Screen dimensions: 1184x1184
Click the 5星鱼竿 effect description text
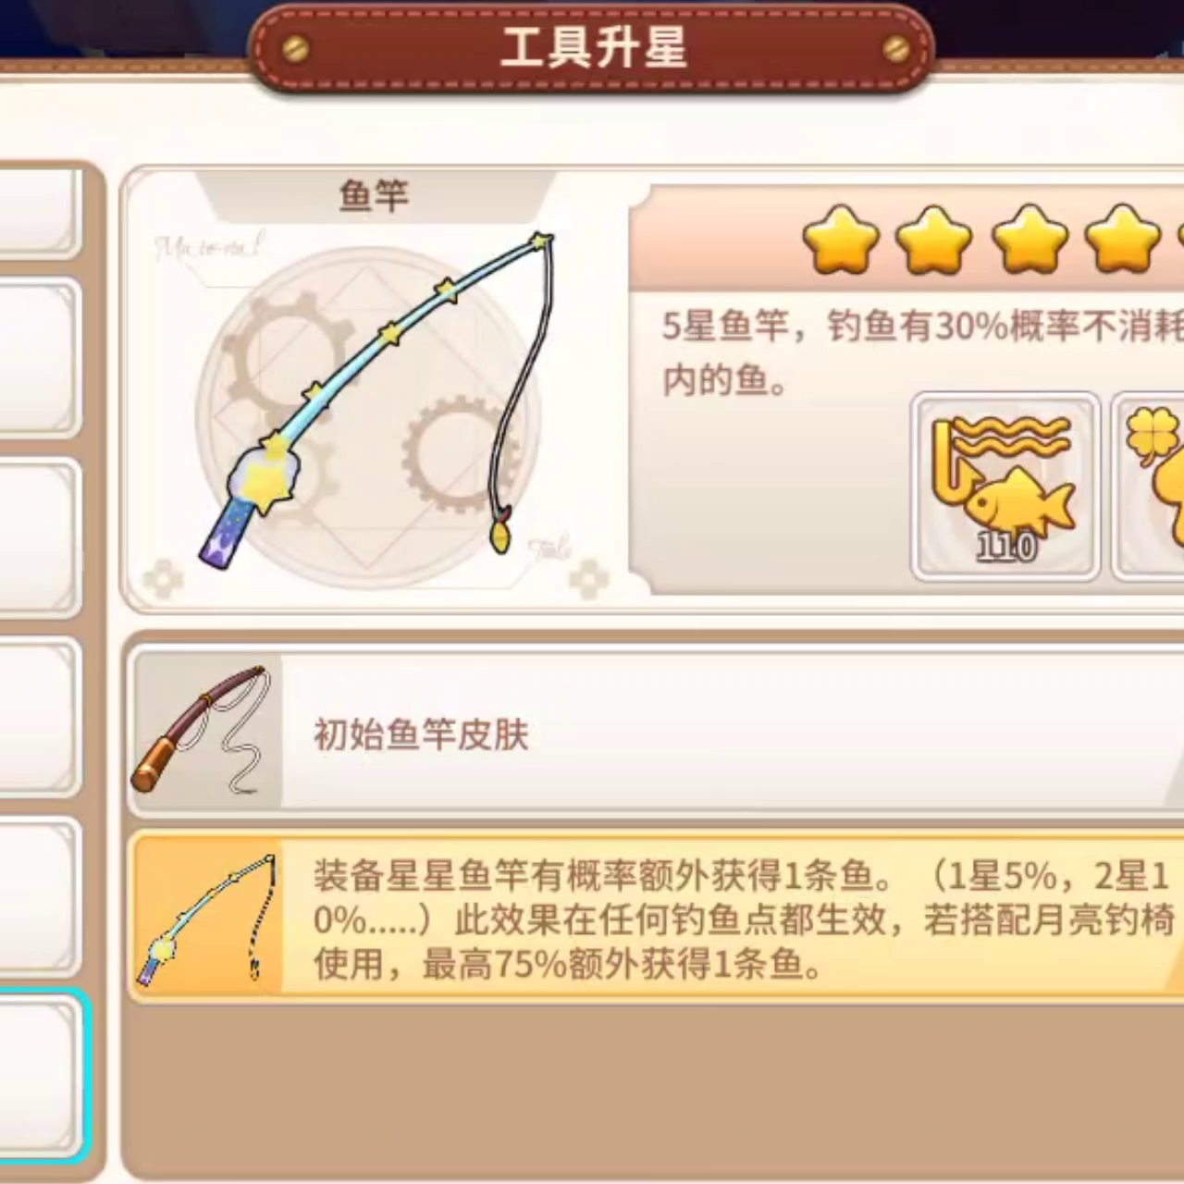coord(922,352)
